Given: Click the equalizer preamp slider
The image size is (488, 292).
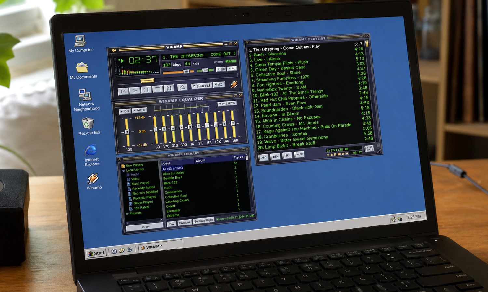Looking at the screenshot, I should pos(127,132).
